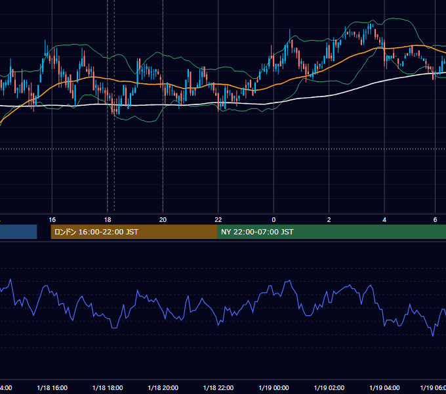Click hour label 2 on upper axis
The width and height of the screenshot is (446, 394).
pyautogui.click(x=329, y=220)
